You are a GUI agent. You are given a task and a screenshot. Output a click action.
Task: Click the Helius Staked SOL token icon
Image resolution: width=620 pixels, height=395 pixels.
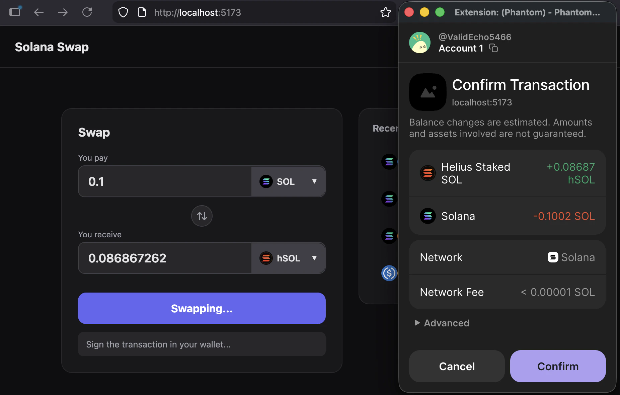tap(428, 173)
